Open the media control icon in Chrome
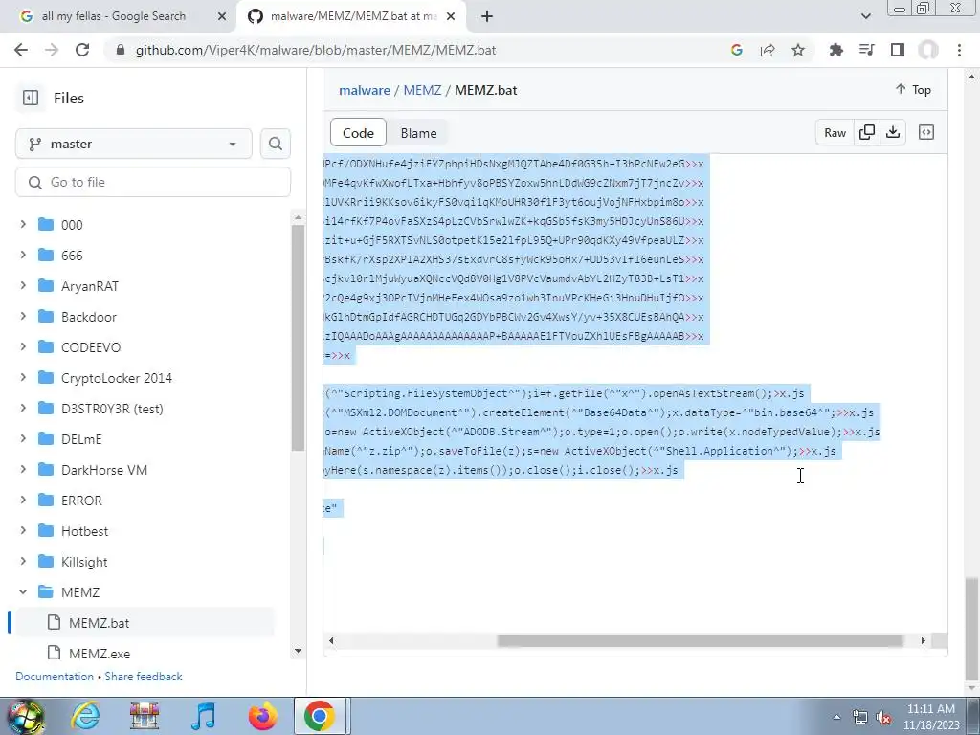 pyautogui.click(x=867, y=50)
